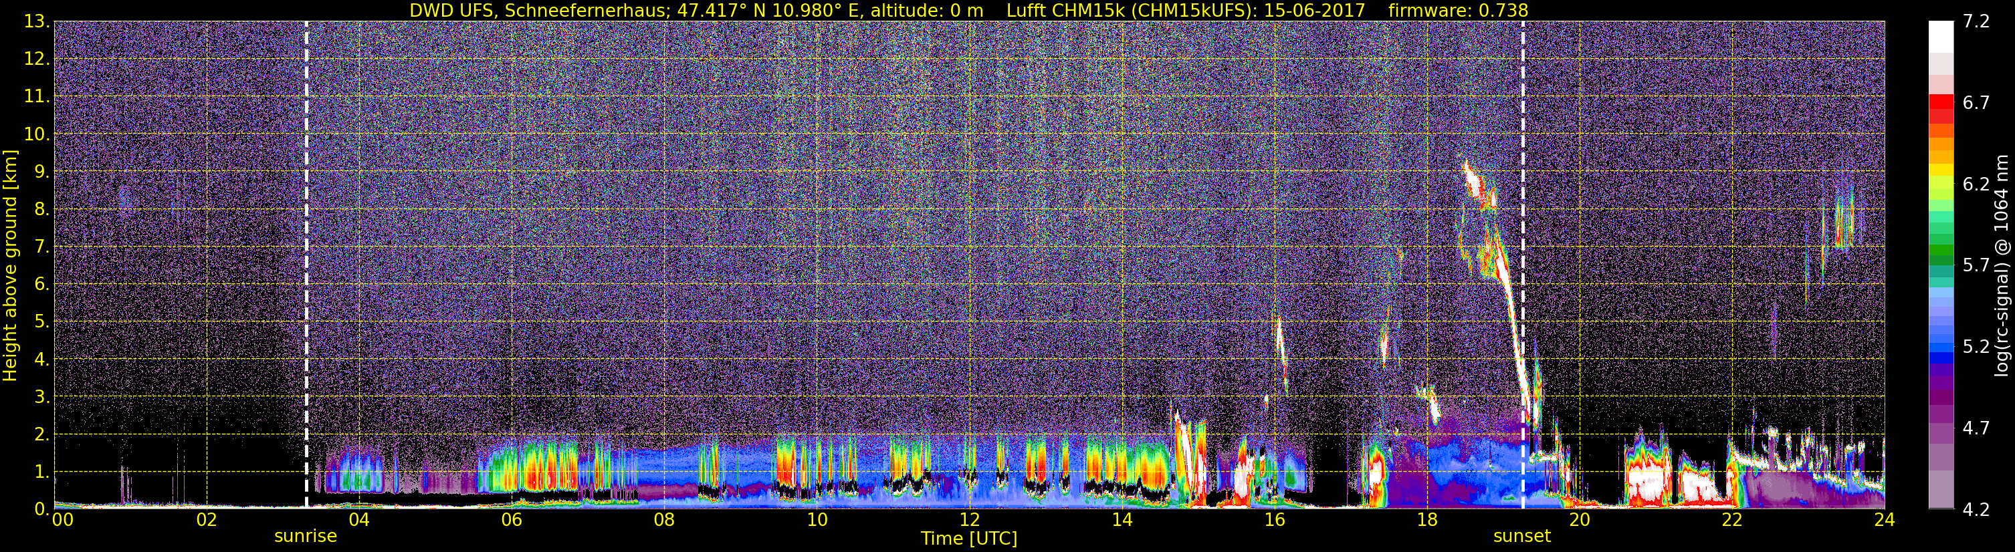This screenshot has height=552, width=2015.
Task: Click the 'firmware: 0.738' text
Action: [1458, 10]
